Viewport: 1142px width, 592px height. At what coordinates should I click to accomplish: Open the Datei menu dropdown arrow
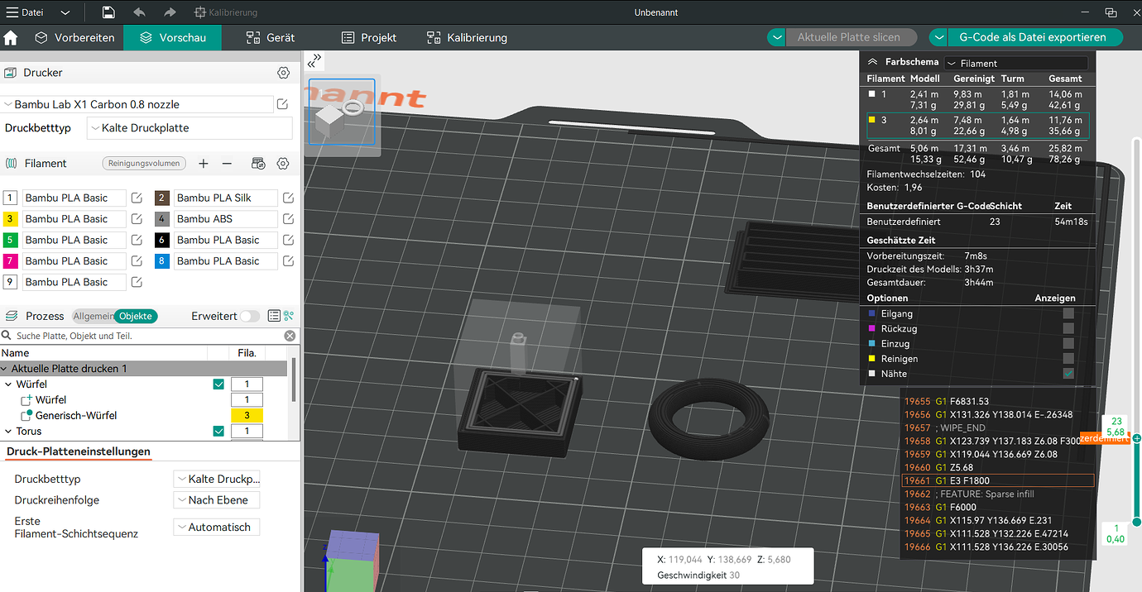(x=65, y=12)
